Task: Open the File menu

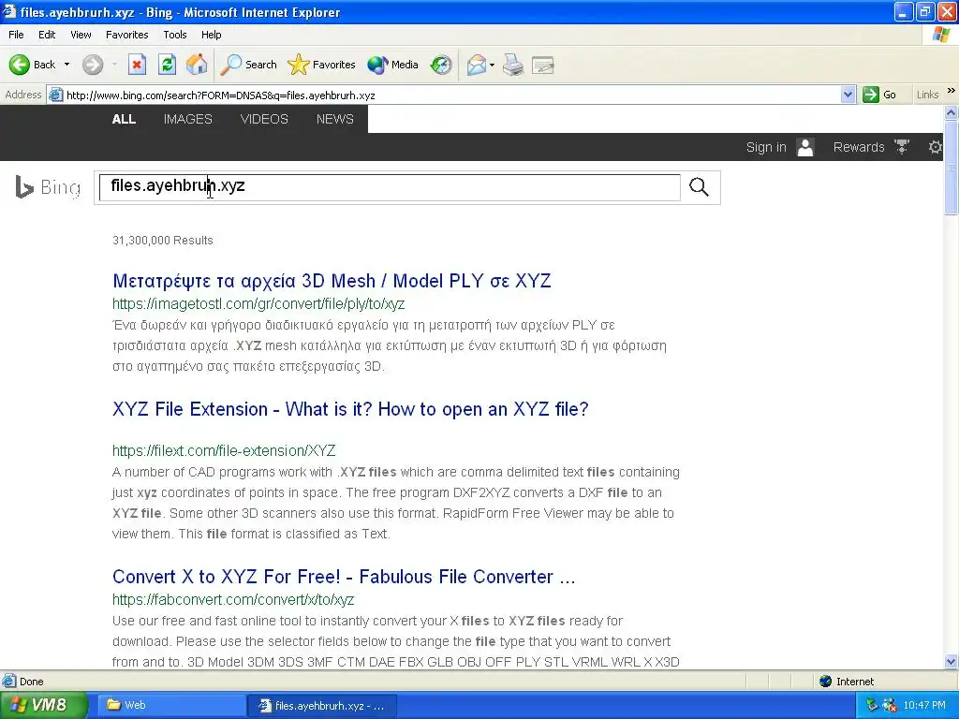Action: [x=17, y=35]
